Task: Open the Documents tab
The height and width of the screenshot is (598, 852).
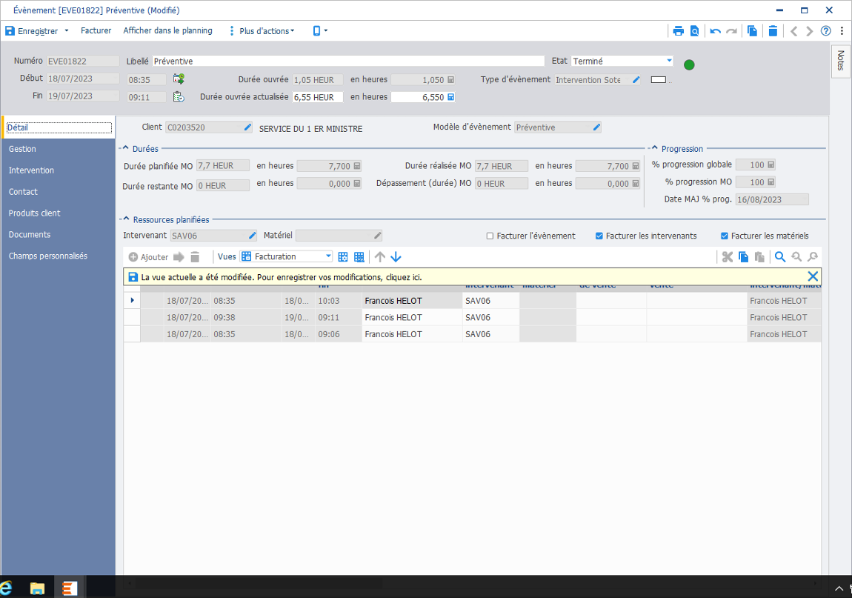Action: [x=59, y=234]
